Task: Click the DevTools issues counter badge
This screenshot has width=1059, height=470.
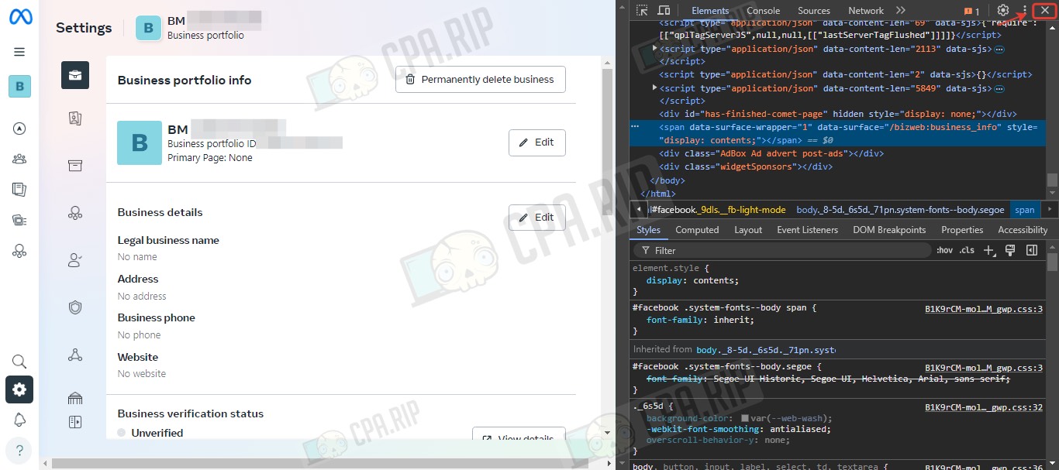Action: pyautogui.click(x=971, y=11)
